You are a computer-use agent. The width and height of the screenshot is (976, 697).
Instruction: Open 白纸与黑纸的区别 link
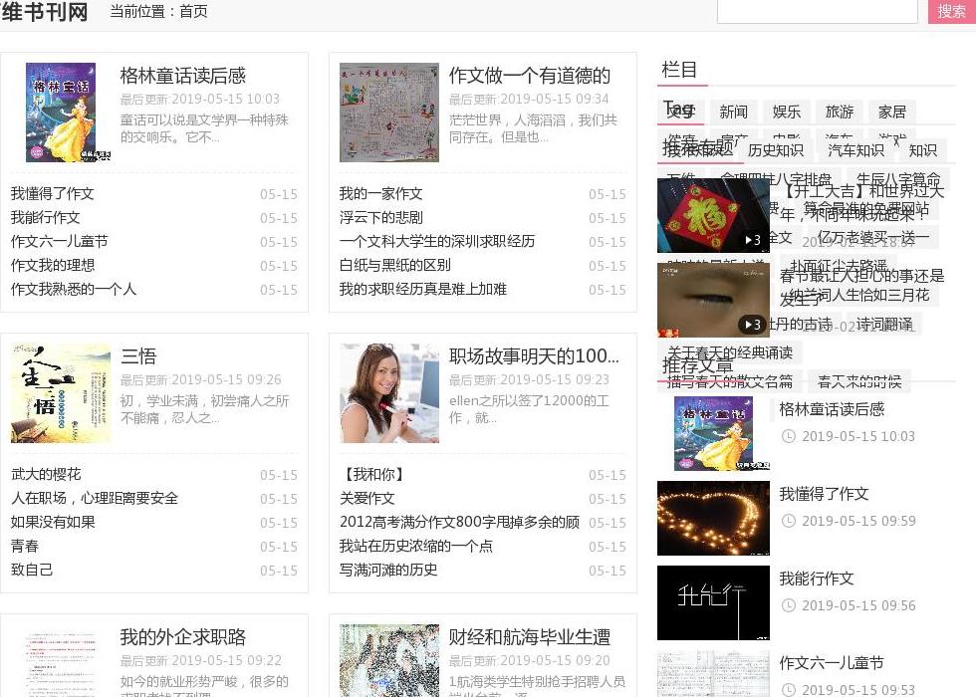pos(394,265)
